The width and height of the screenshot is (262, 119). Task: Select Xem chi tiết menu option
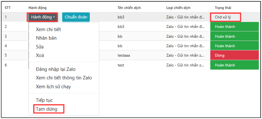(x=48, y=29)
